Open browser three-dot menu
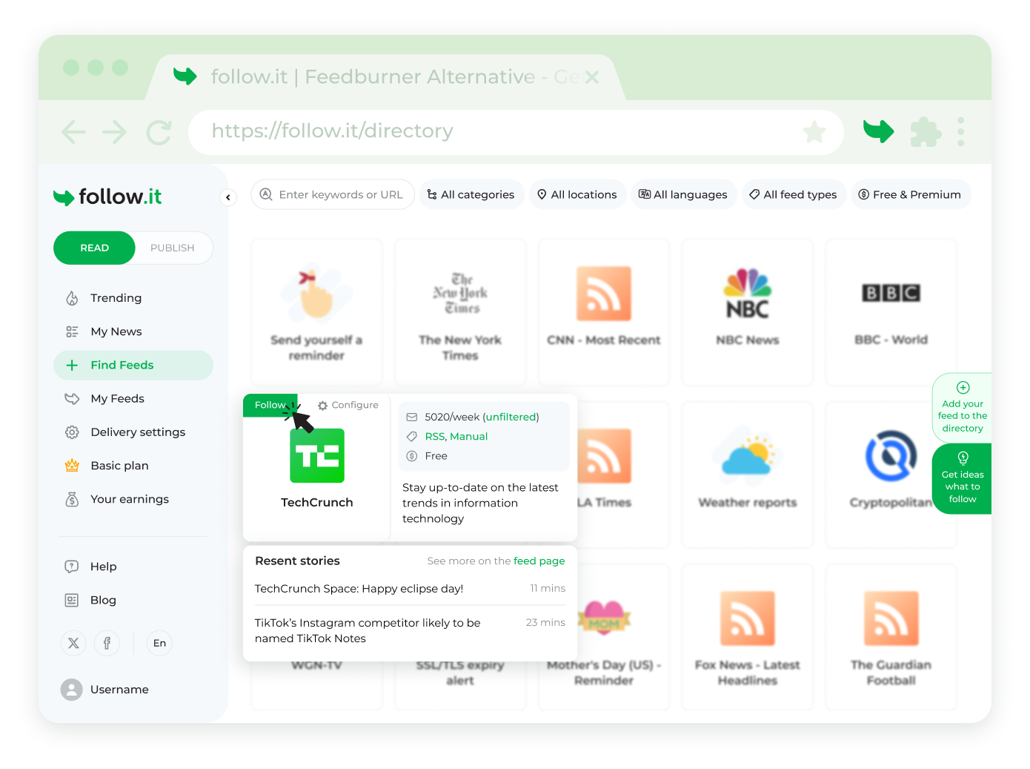 (961, 131)
